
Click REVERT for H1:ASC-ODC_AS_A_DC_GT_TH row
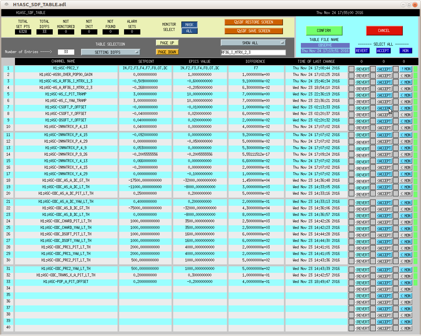tap(362, 181)
